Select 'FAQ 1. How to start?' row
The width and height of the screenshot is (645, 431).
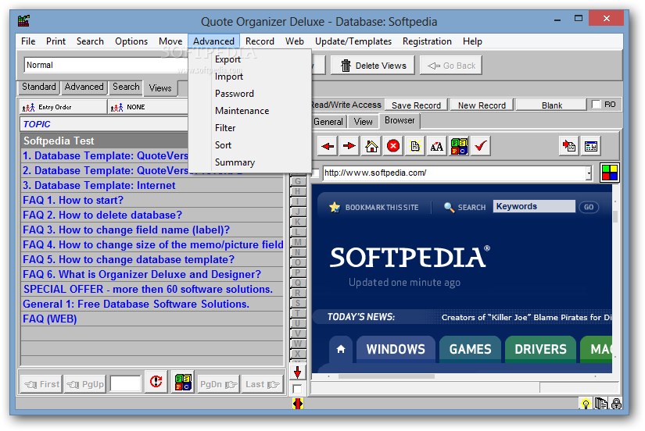152,201
